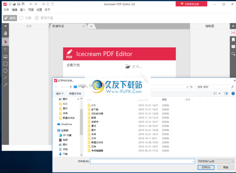236x173 pixels.
Task: Click the 文件名 input field
Action: 142,161
